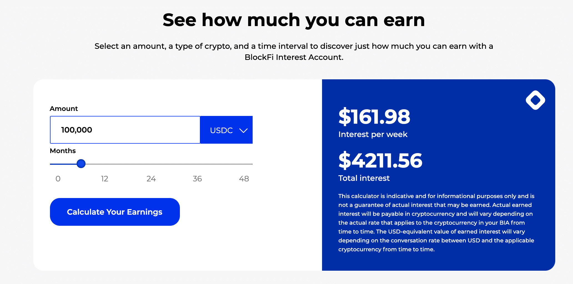Open the cryptocurrency selector showing USDC
The height and width of the screenshot is (284, 573).
226,130
